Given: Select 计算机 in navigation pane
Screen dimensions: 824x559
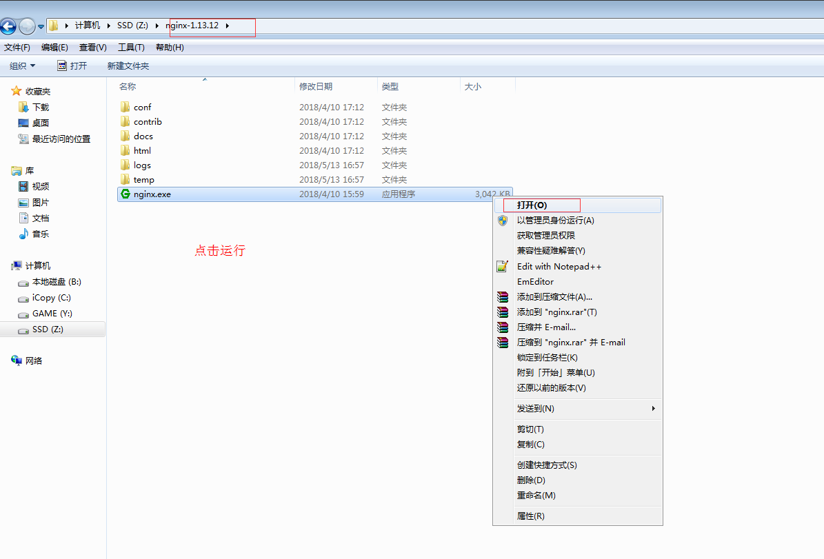Looking at the screenshot, I should (x=38, y=266).
